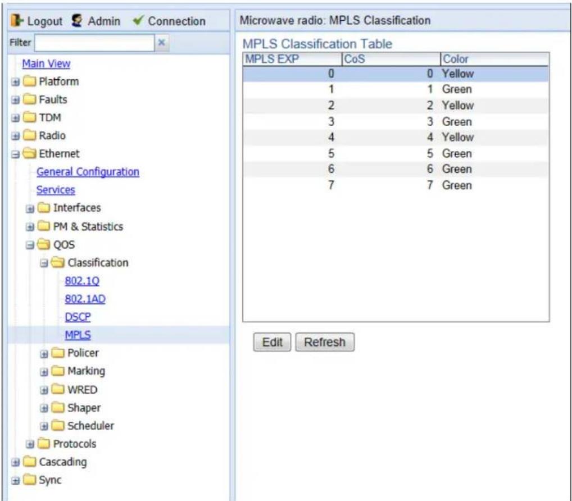Click the PM & Statistics folder label
572x501 pixels.
click(88, 226)
